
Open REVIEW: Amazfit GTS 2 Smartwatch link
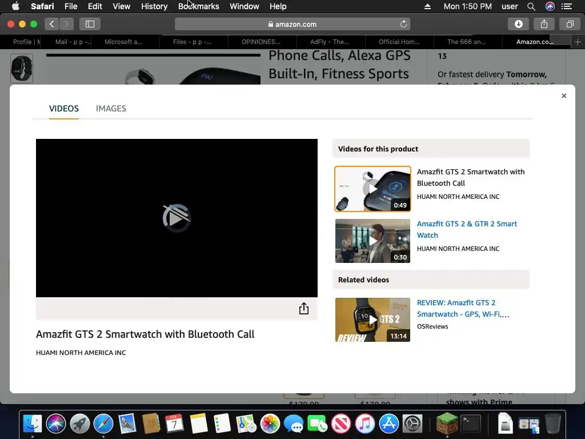(x=463, y=308)
